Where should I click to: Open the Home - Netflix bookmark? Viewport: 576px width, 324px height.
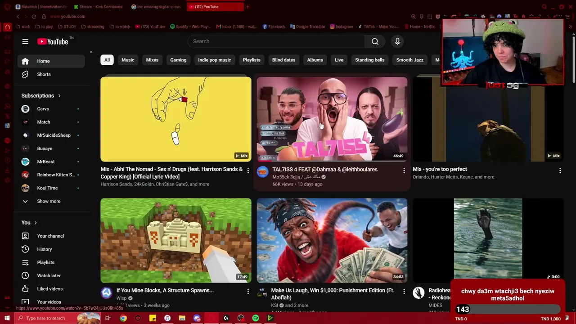(x=419, y=27)
